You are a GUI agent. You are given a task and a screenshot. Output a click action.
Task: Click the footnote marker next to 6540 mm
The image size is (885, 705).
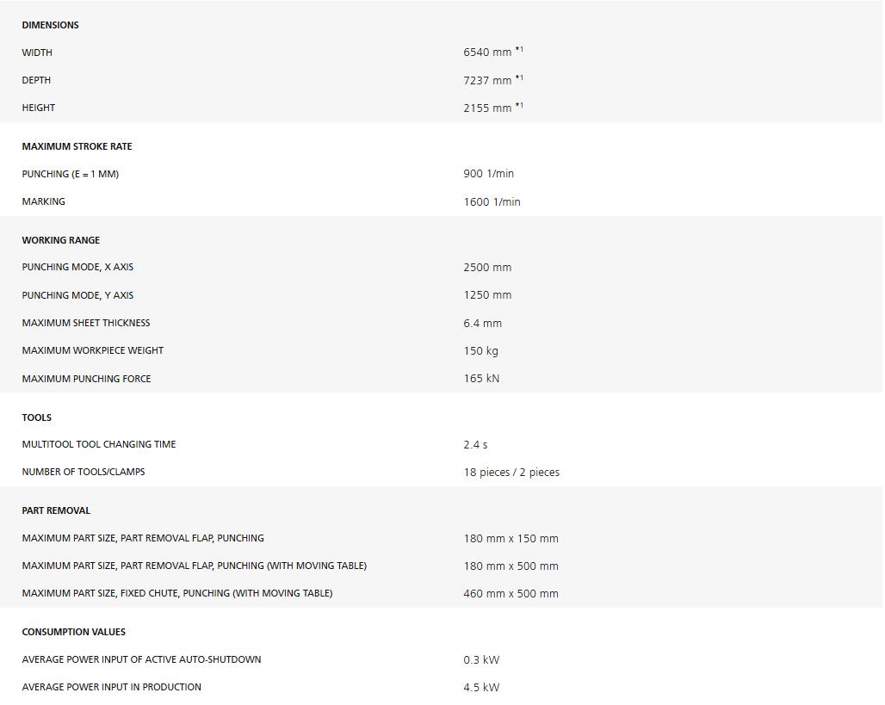519,50
